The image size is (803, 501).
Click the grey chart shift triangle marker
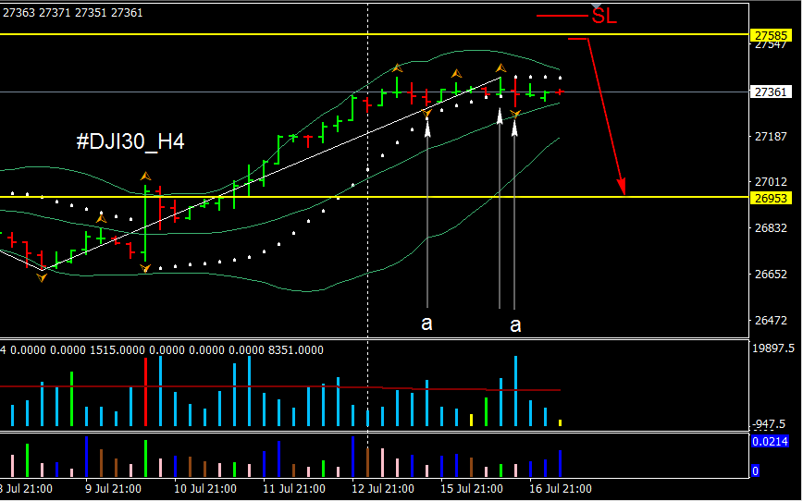(596, 6)
